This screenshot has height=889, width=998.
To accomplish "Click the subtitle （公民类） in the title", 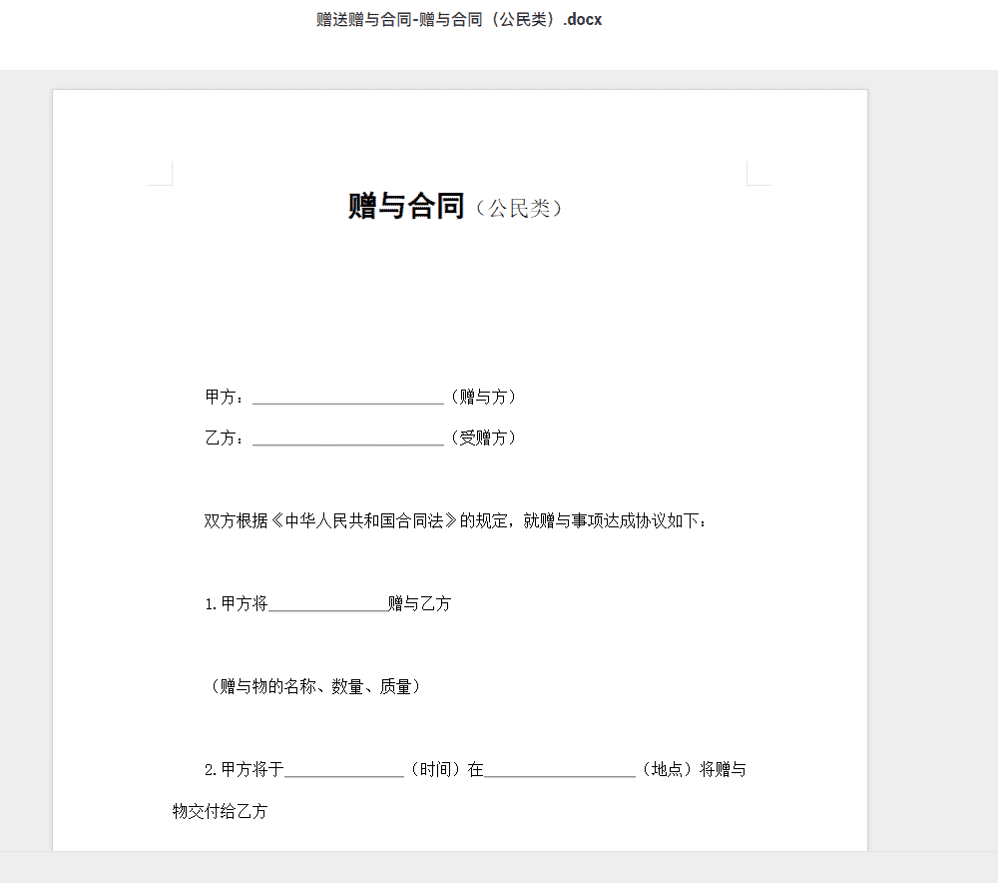I will pyautogui.click(x=519, y=208).
